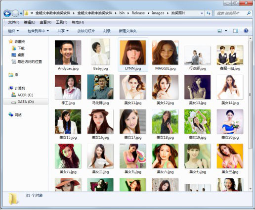Toggle the preview pane icon
Image resolution: width=255 pixels, height=210 pixels.
[236, 31]
